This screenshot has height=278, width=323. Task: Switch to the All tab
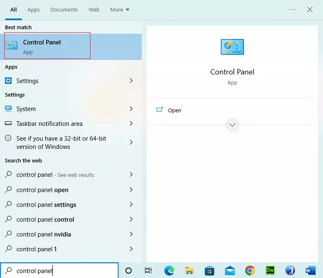13,10
